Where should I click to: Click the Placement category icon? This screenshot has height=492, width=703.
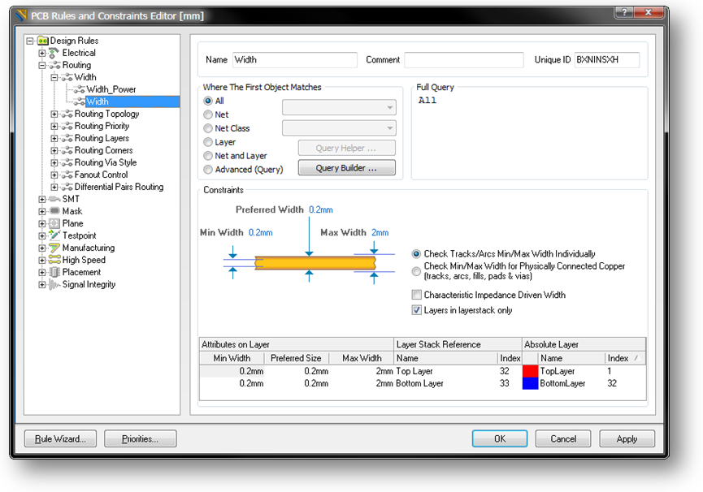point(54,272)
